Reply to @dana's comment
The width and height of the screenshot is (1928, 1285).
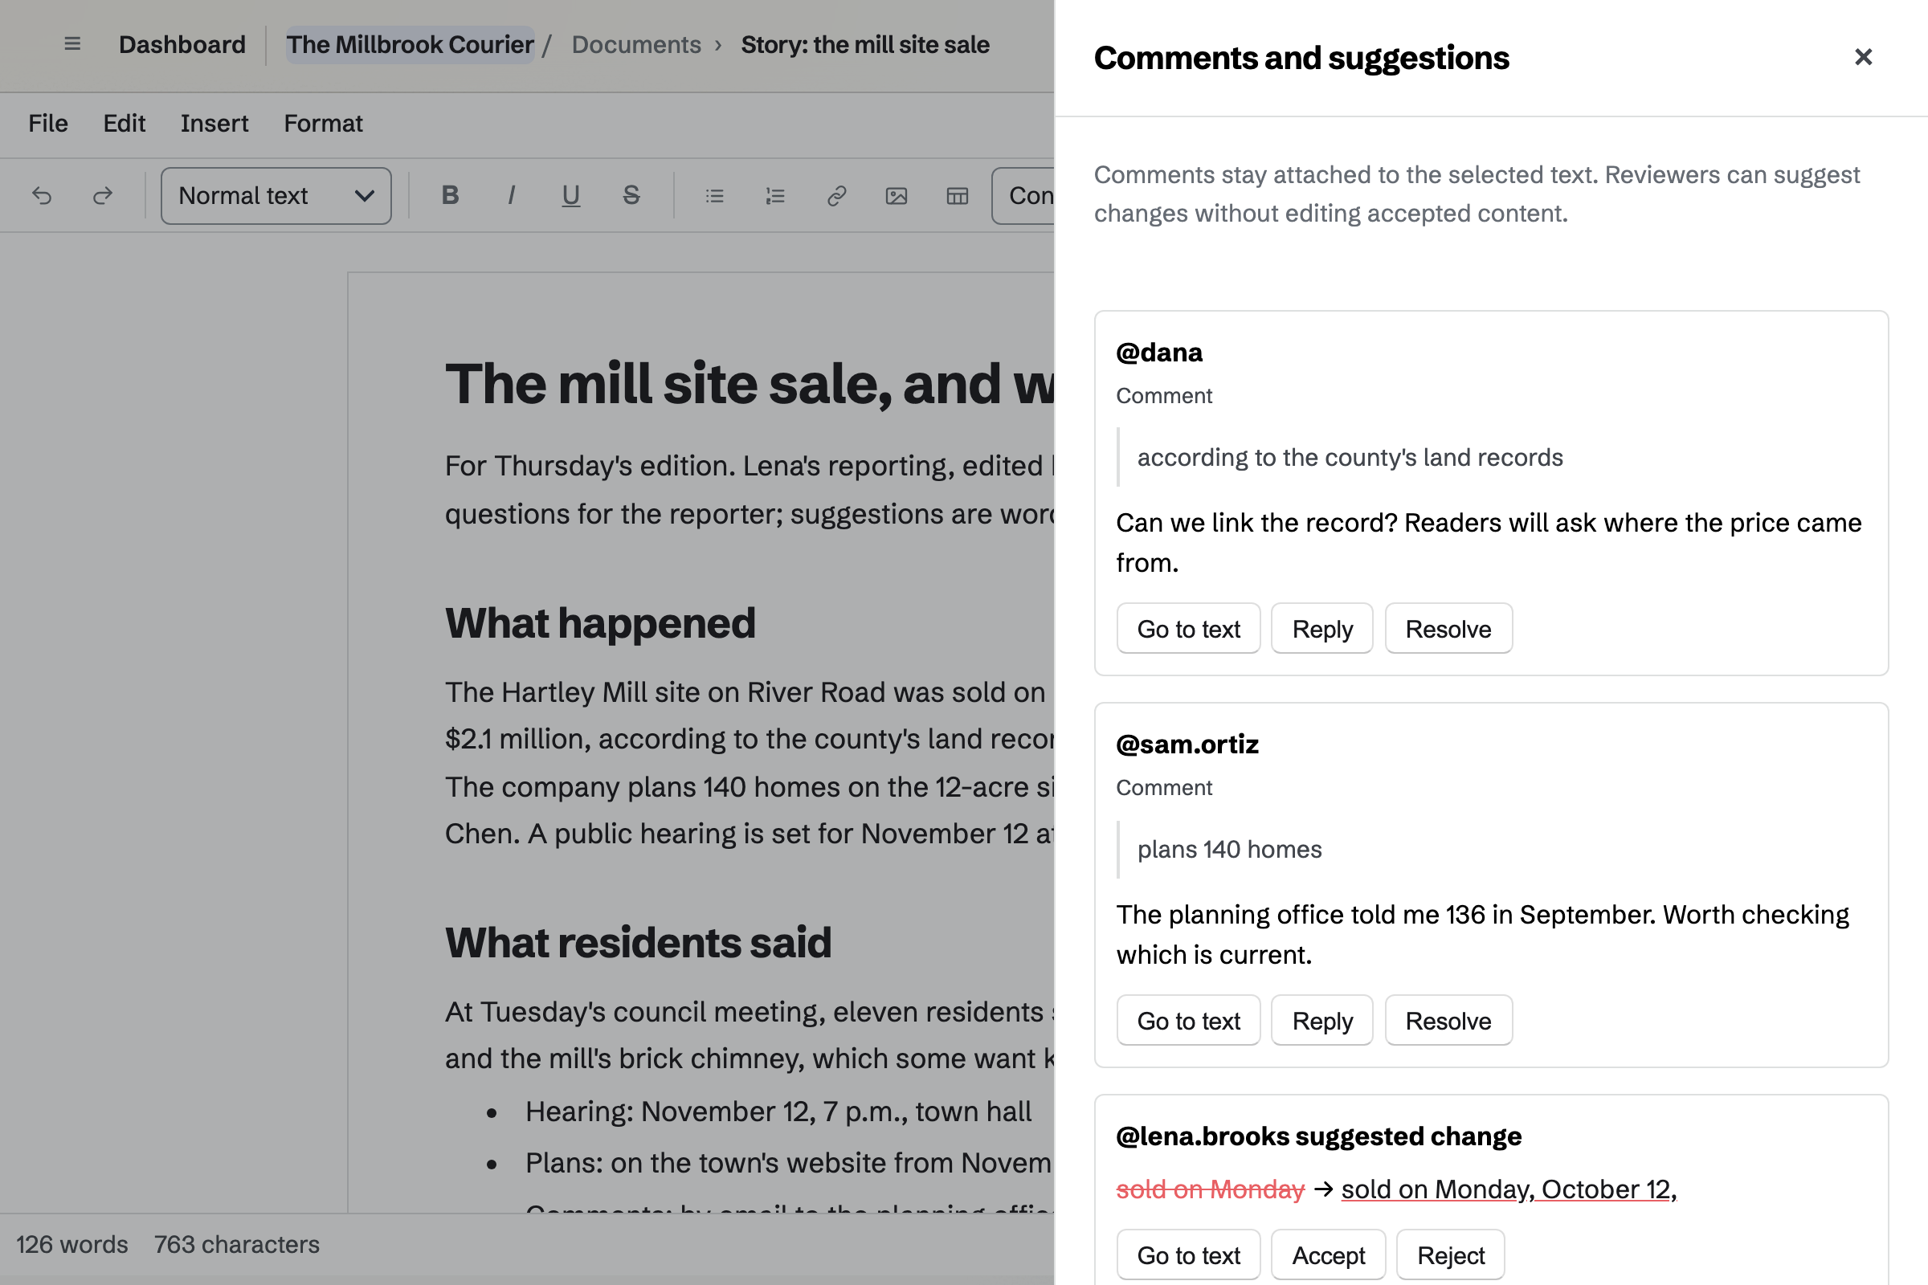point(1322,629)
